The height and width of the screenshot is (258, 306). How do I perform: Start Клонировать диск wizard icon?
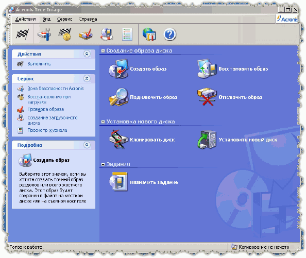click(118, 140)
